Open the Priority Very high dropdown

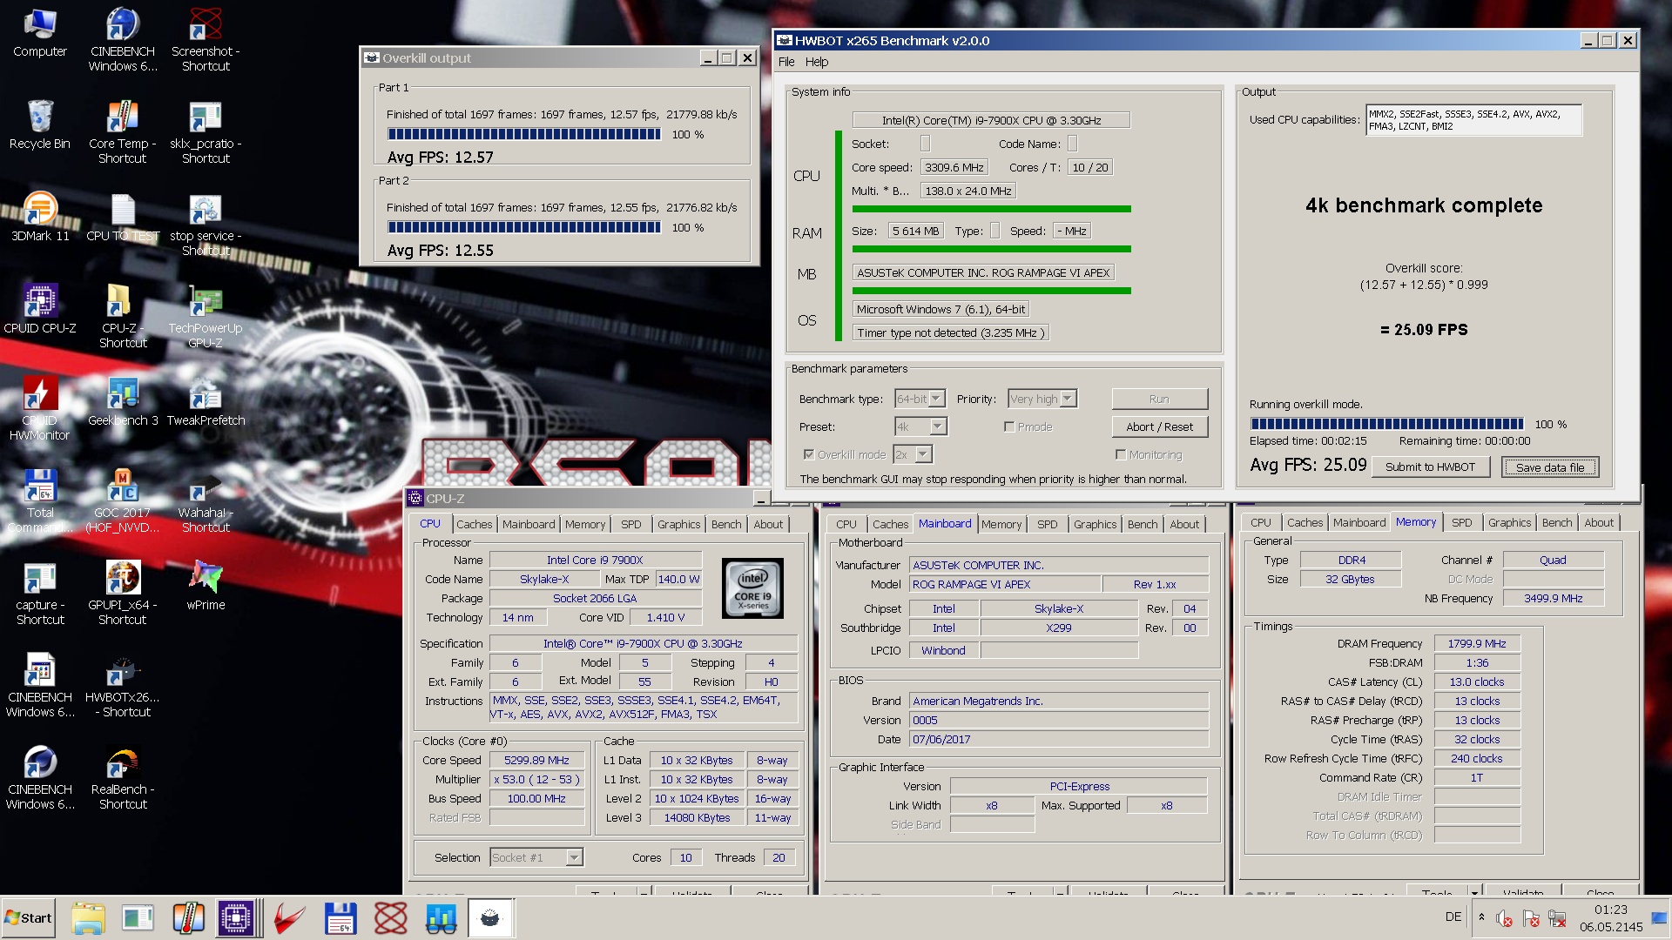click(x=1042, y=399)
